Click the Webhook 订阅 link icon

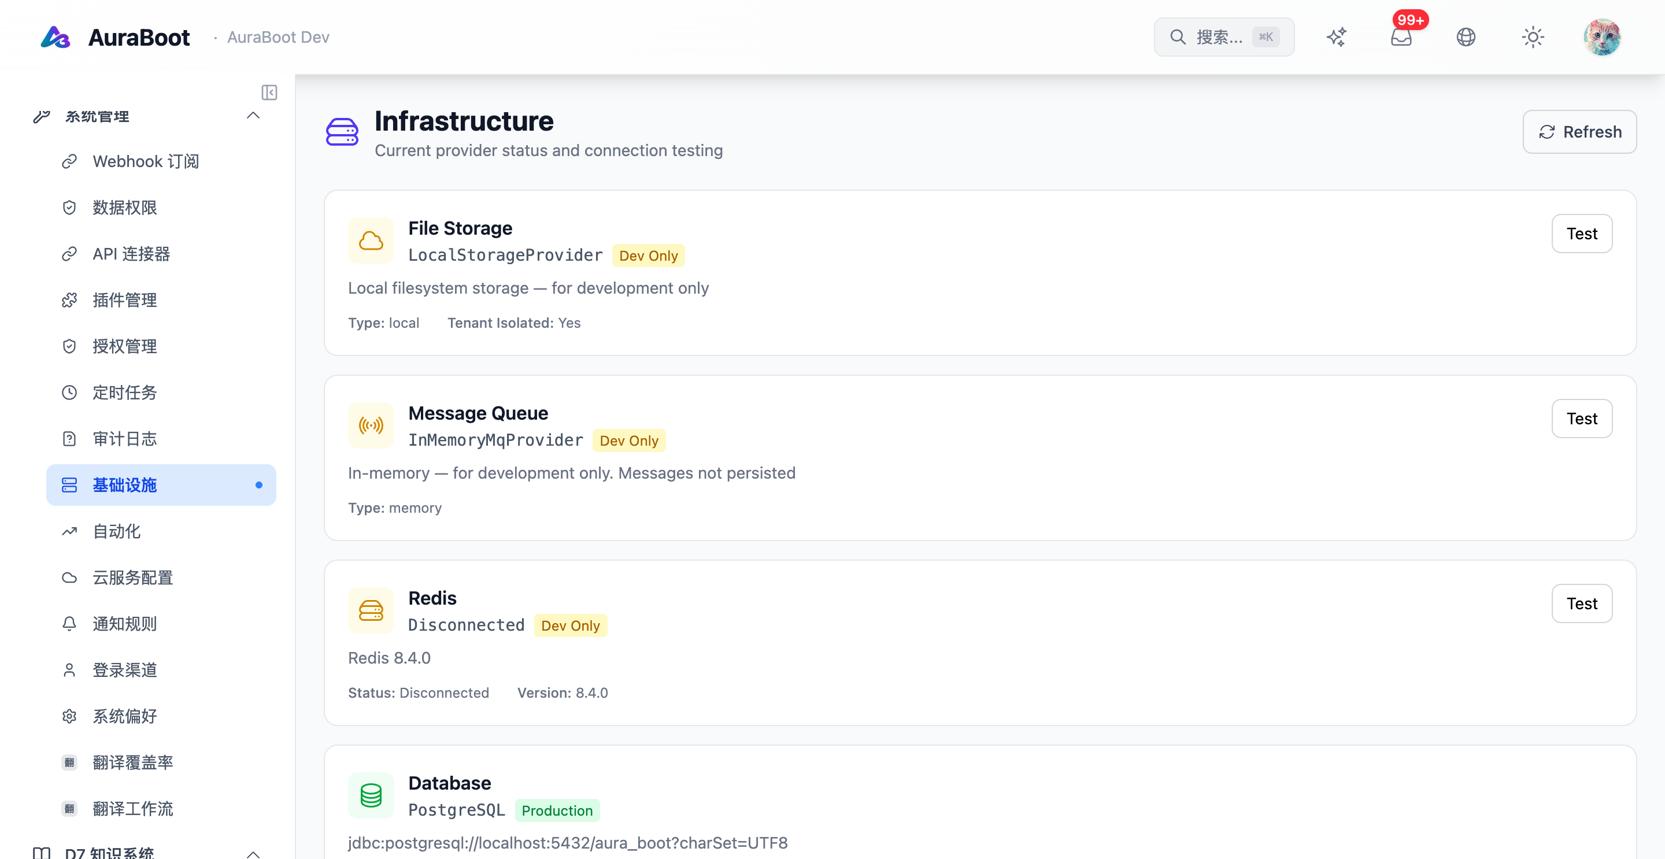[x=69, y=161]
